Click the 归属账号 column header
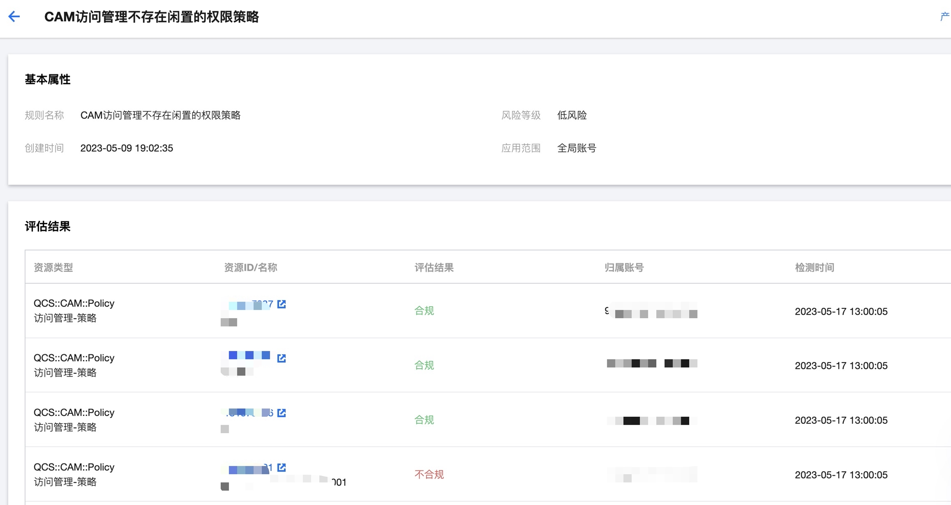The height and width of the screenshot is (505, 951). [x=624, y=268]
